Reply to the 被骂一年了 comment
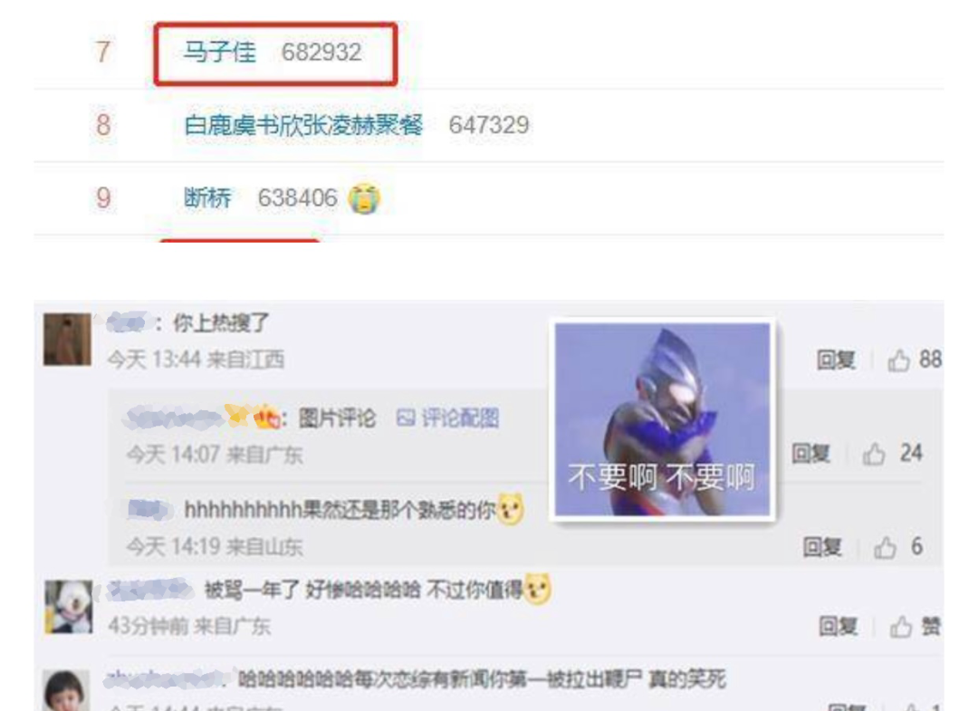 click(838, 627)
